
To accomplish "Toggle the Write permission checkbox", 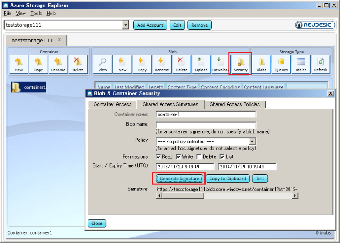I will pyautogui.click(x=178, y=156).
